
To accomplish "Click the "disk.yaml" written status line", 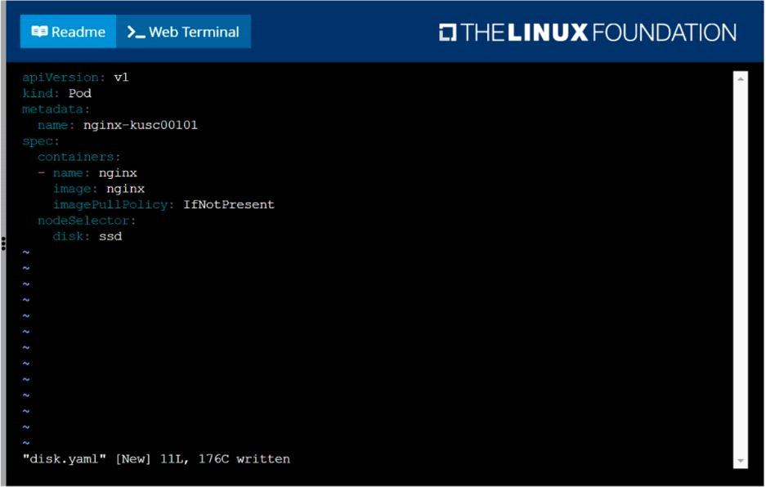I will (x=155, y=459).
